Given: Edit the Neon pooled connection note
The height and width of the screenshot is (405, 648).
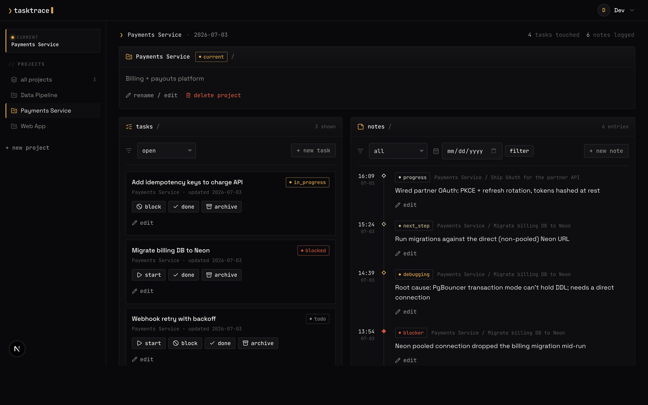Looking at the screenshot, I should (x=406, y=360).
